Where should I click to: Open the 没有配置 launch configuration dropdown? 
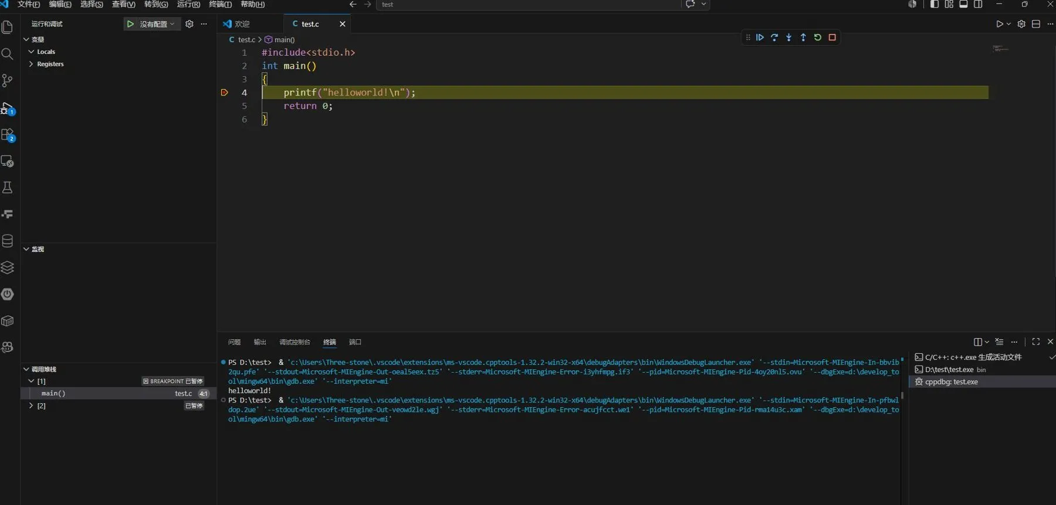(157, 24)
